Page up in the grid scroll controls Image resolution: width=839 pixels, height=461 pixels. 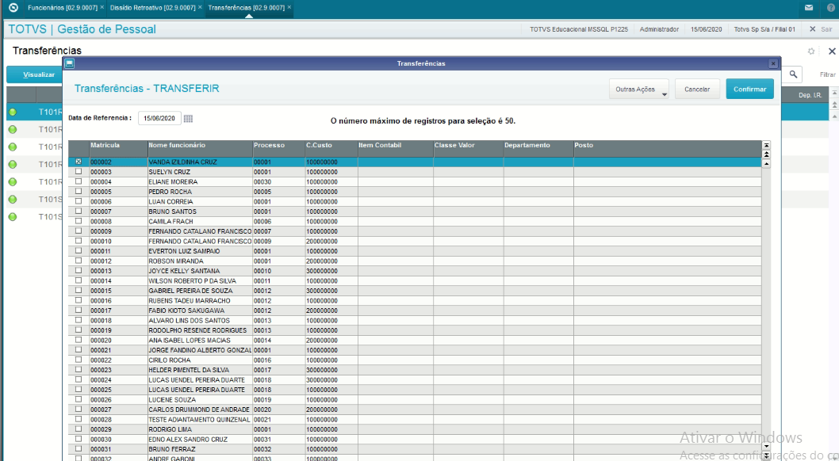(766, 154)
